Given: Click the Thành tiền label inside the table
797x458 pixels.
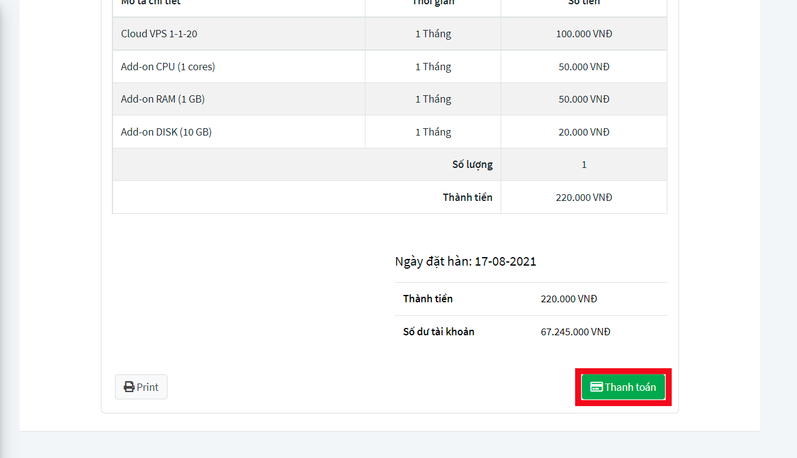Looking at the screenshot, I should [x=468, y=197].
